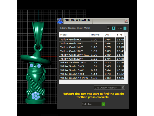Viewport: 154px width, 116px height.
Task: Close the Metal Weights dialog
Action: coord(126,21)
